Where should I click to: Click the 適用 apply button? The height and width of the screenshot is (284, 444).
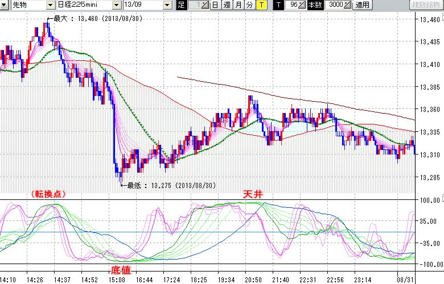coord(362,5)
